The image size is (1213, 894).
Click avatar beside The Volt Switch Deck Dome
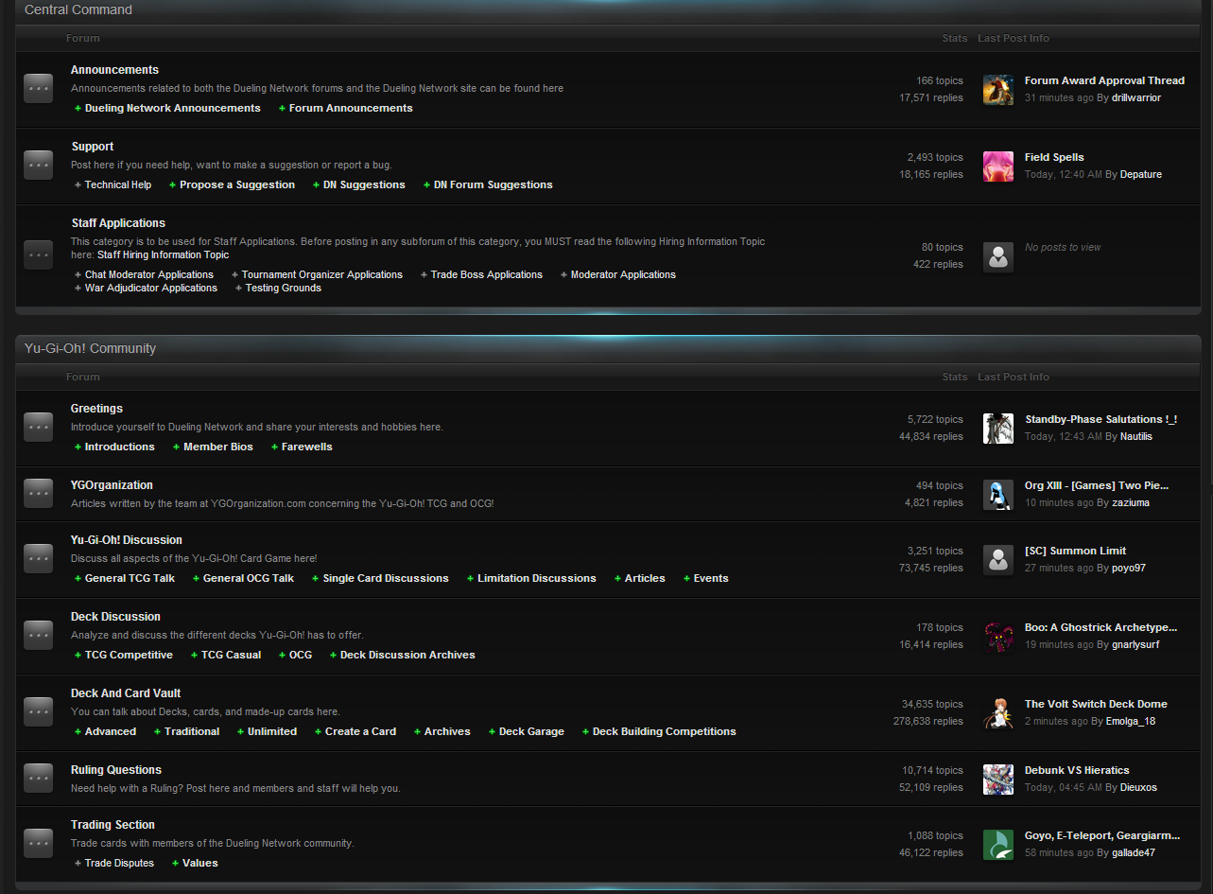click(998, 713)
